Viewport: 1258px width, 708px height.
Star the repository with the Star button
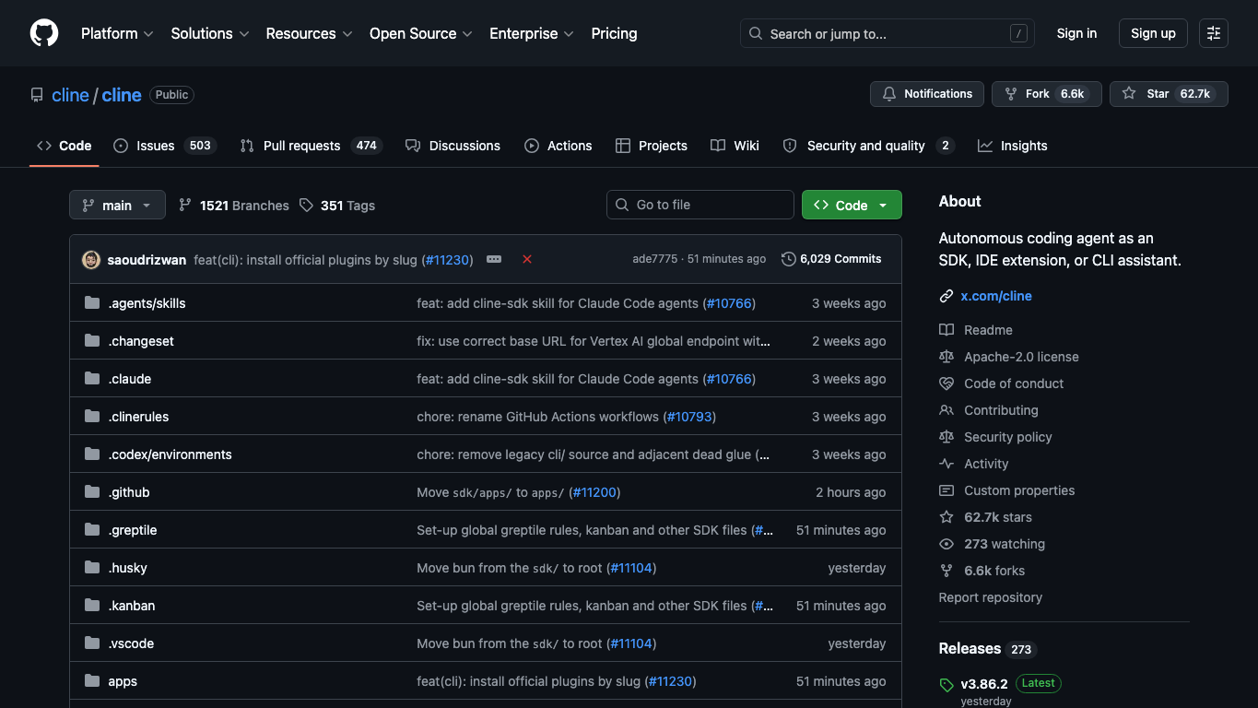tap(1169, 94)
